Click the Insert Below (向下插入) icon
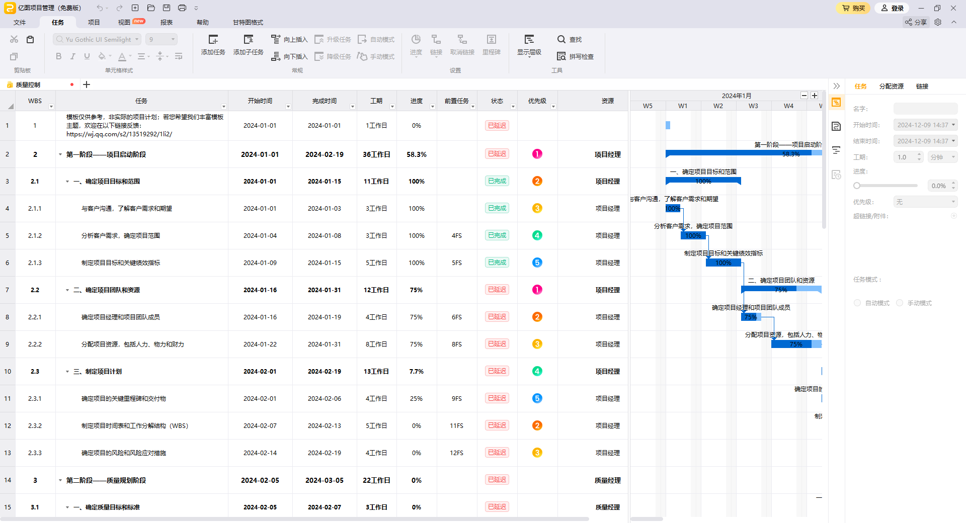This screenshot has height=523, width=966. pyautogui.click(x=276, y=56)
